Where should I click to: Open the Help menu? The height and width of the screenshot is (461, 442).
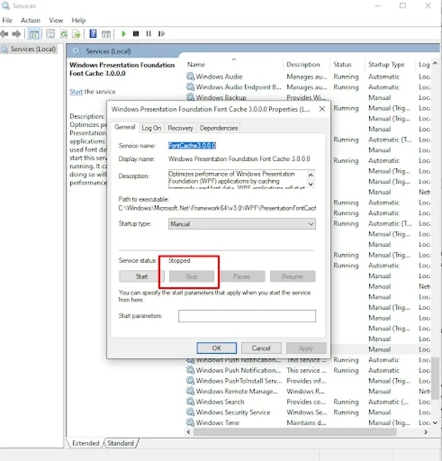[x=78, y=20]
